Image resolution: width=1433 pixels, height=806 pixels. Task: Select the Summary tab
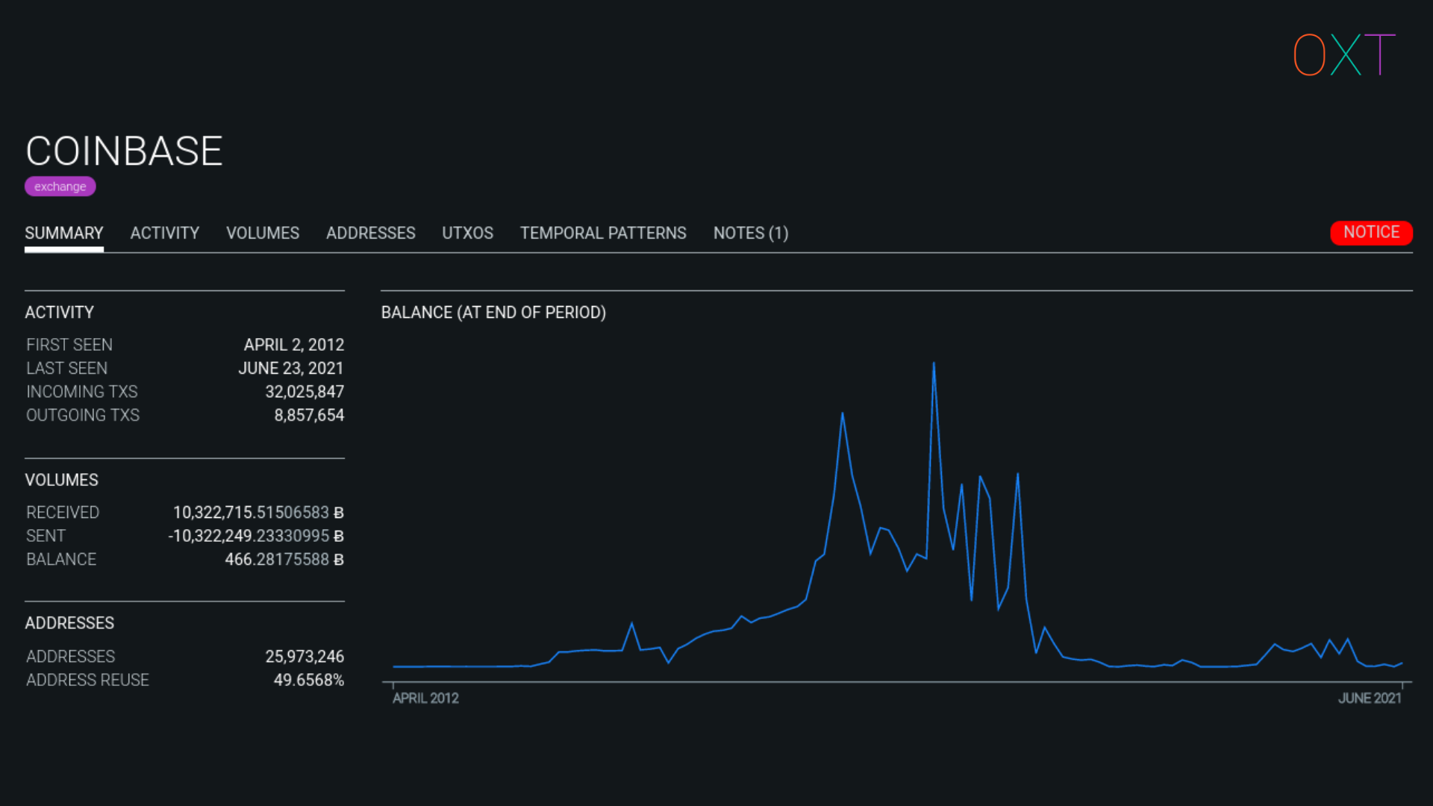click(64, 233)
